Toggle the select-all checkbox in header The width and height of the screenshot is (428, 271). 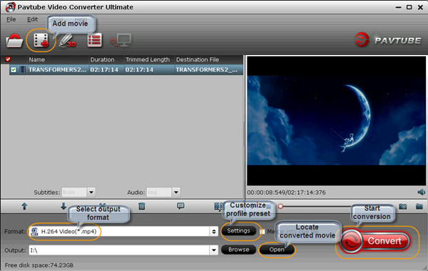[x=8, y=59]
